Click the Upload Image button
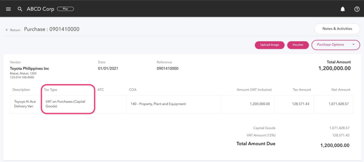364x162 pixels. pyautogui.click(x=269, y=45)
